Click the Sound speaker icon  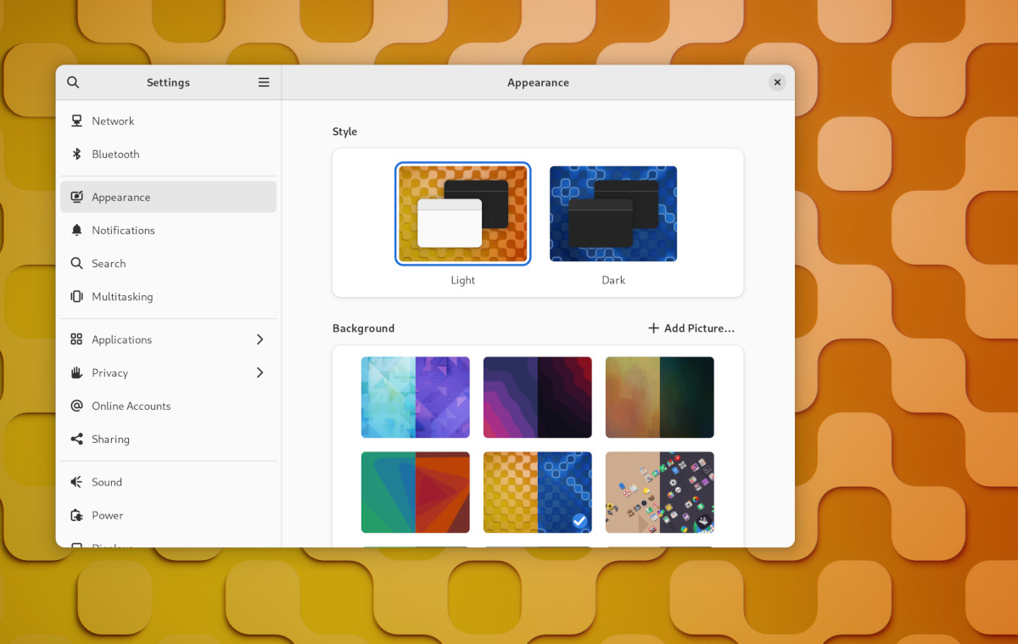(76, 482)
